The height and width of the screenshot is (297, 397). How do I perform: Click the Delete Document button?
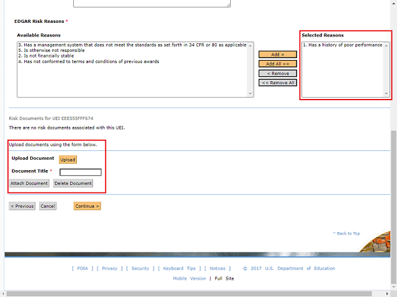[73, 183]
